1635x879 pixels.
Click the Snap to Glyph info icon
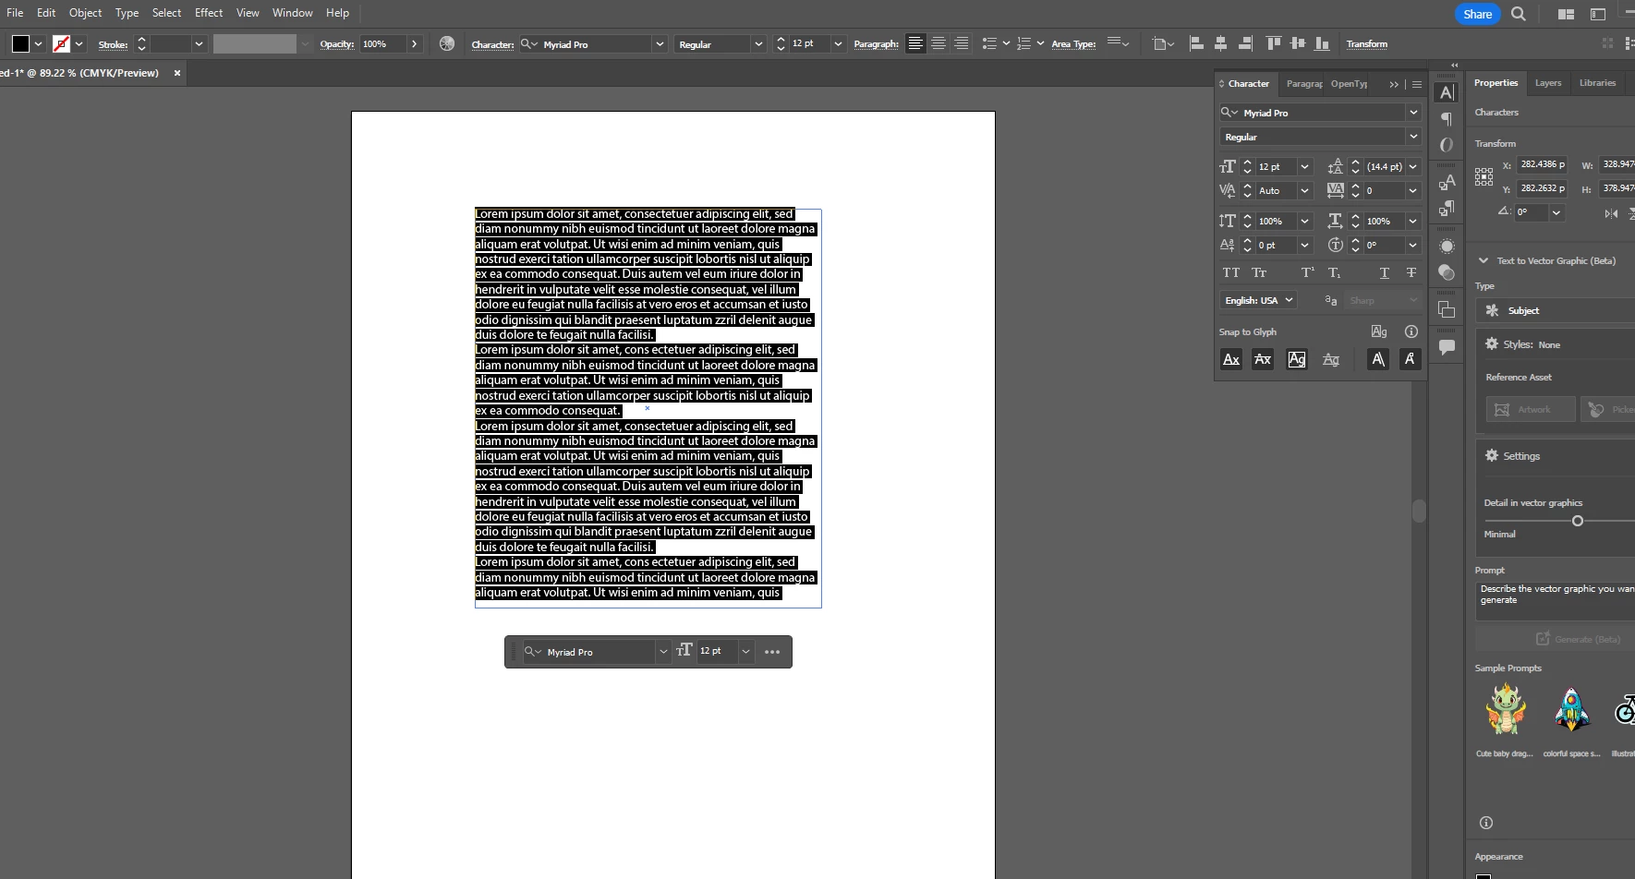(1411, 331)
